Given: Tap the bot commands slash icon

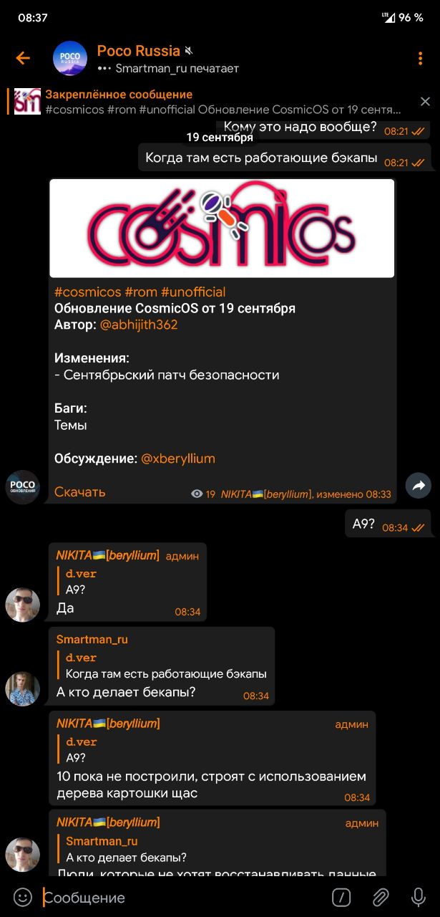Looking at the screenshot, I should pyautogui.click(x=342, y=897).
